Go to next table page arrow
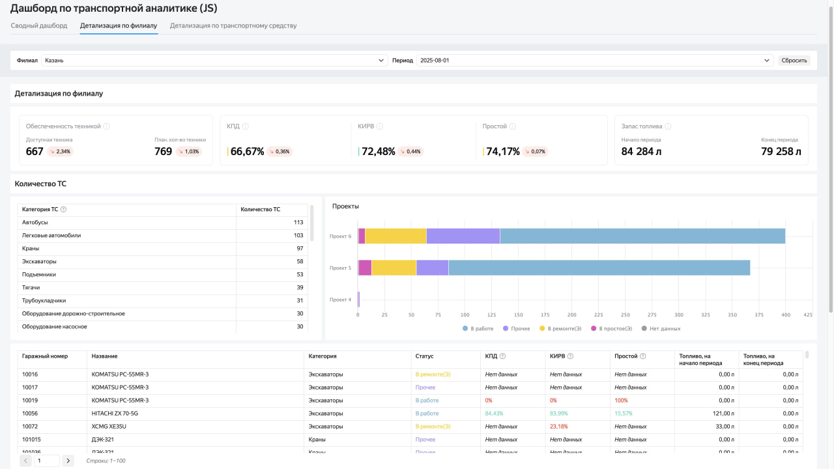 pos(68,461)
